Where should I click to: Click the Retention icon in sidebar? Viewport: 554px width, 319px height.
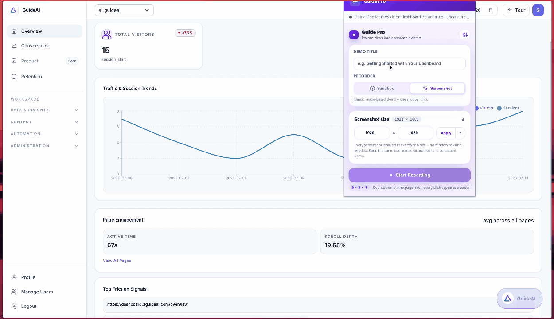click(14, 76)
